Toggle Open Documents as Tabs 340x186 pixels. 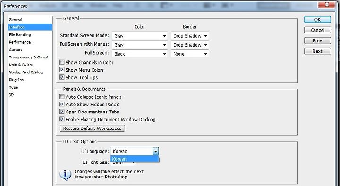(62, 112)
